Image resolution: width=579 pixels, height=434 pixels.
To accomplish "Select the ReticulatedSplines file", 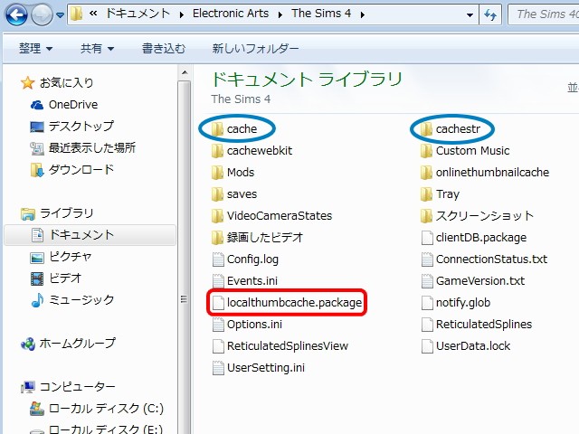I will point(477,325).
